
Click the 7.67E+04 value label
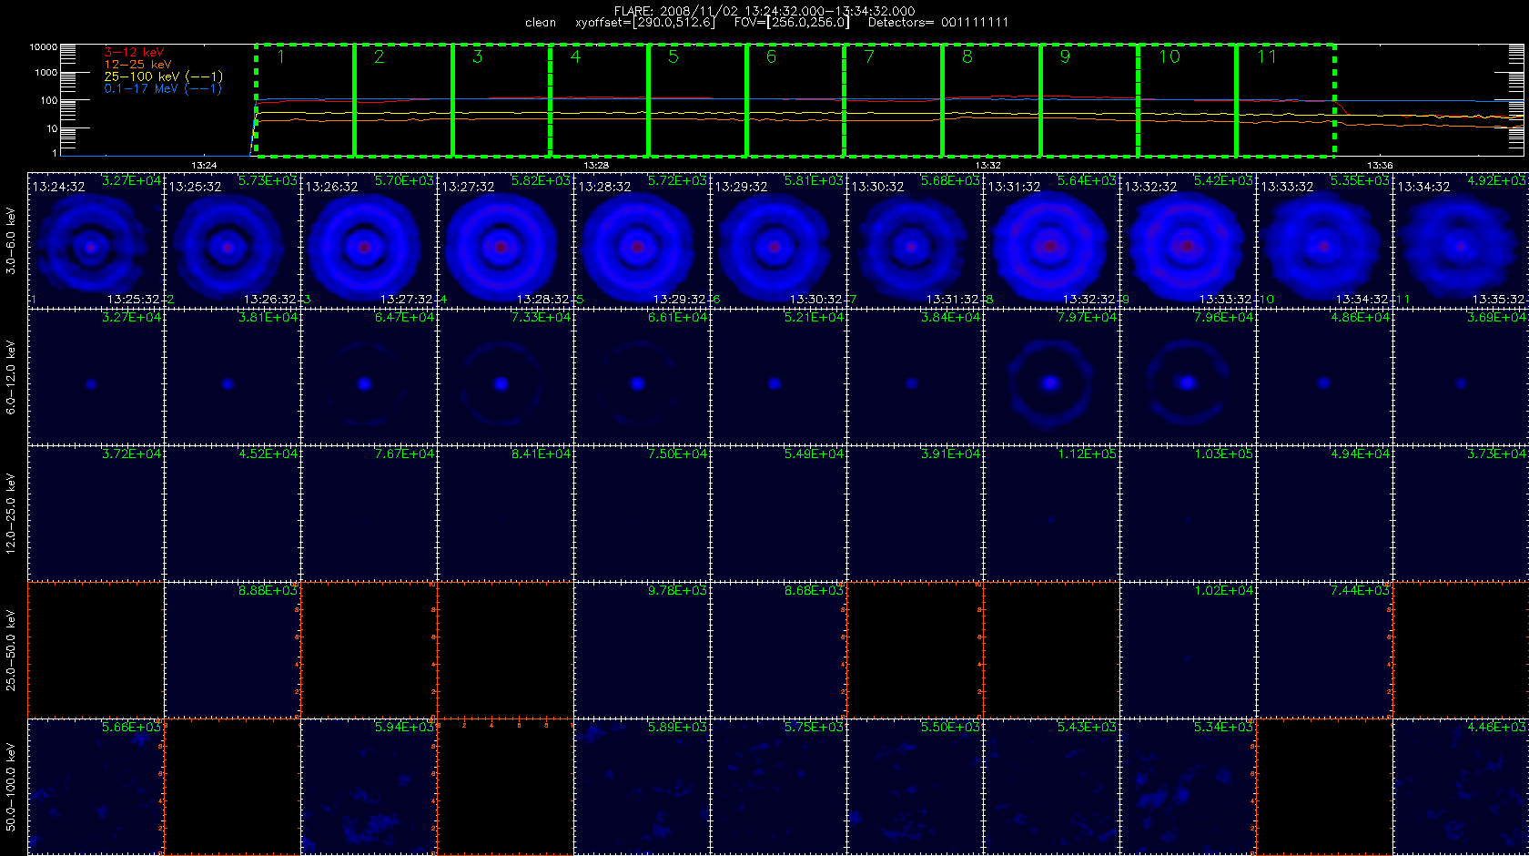tap(404, 454)
